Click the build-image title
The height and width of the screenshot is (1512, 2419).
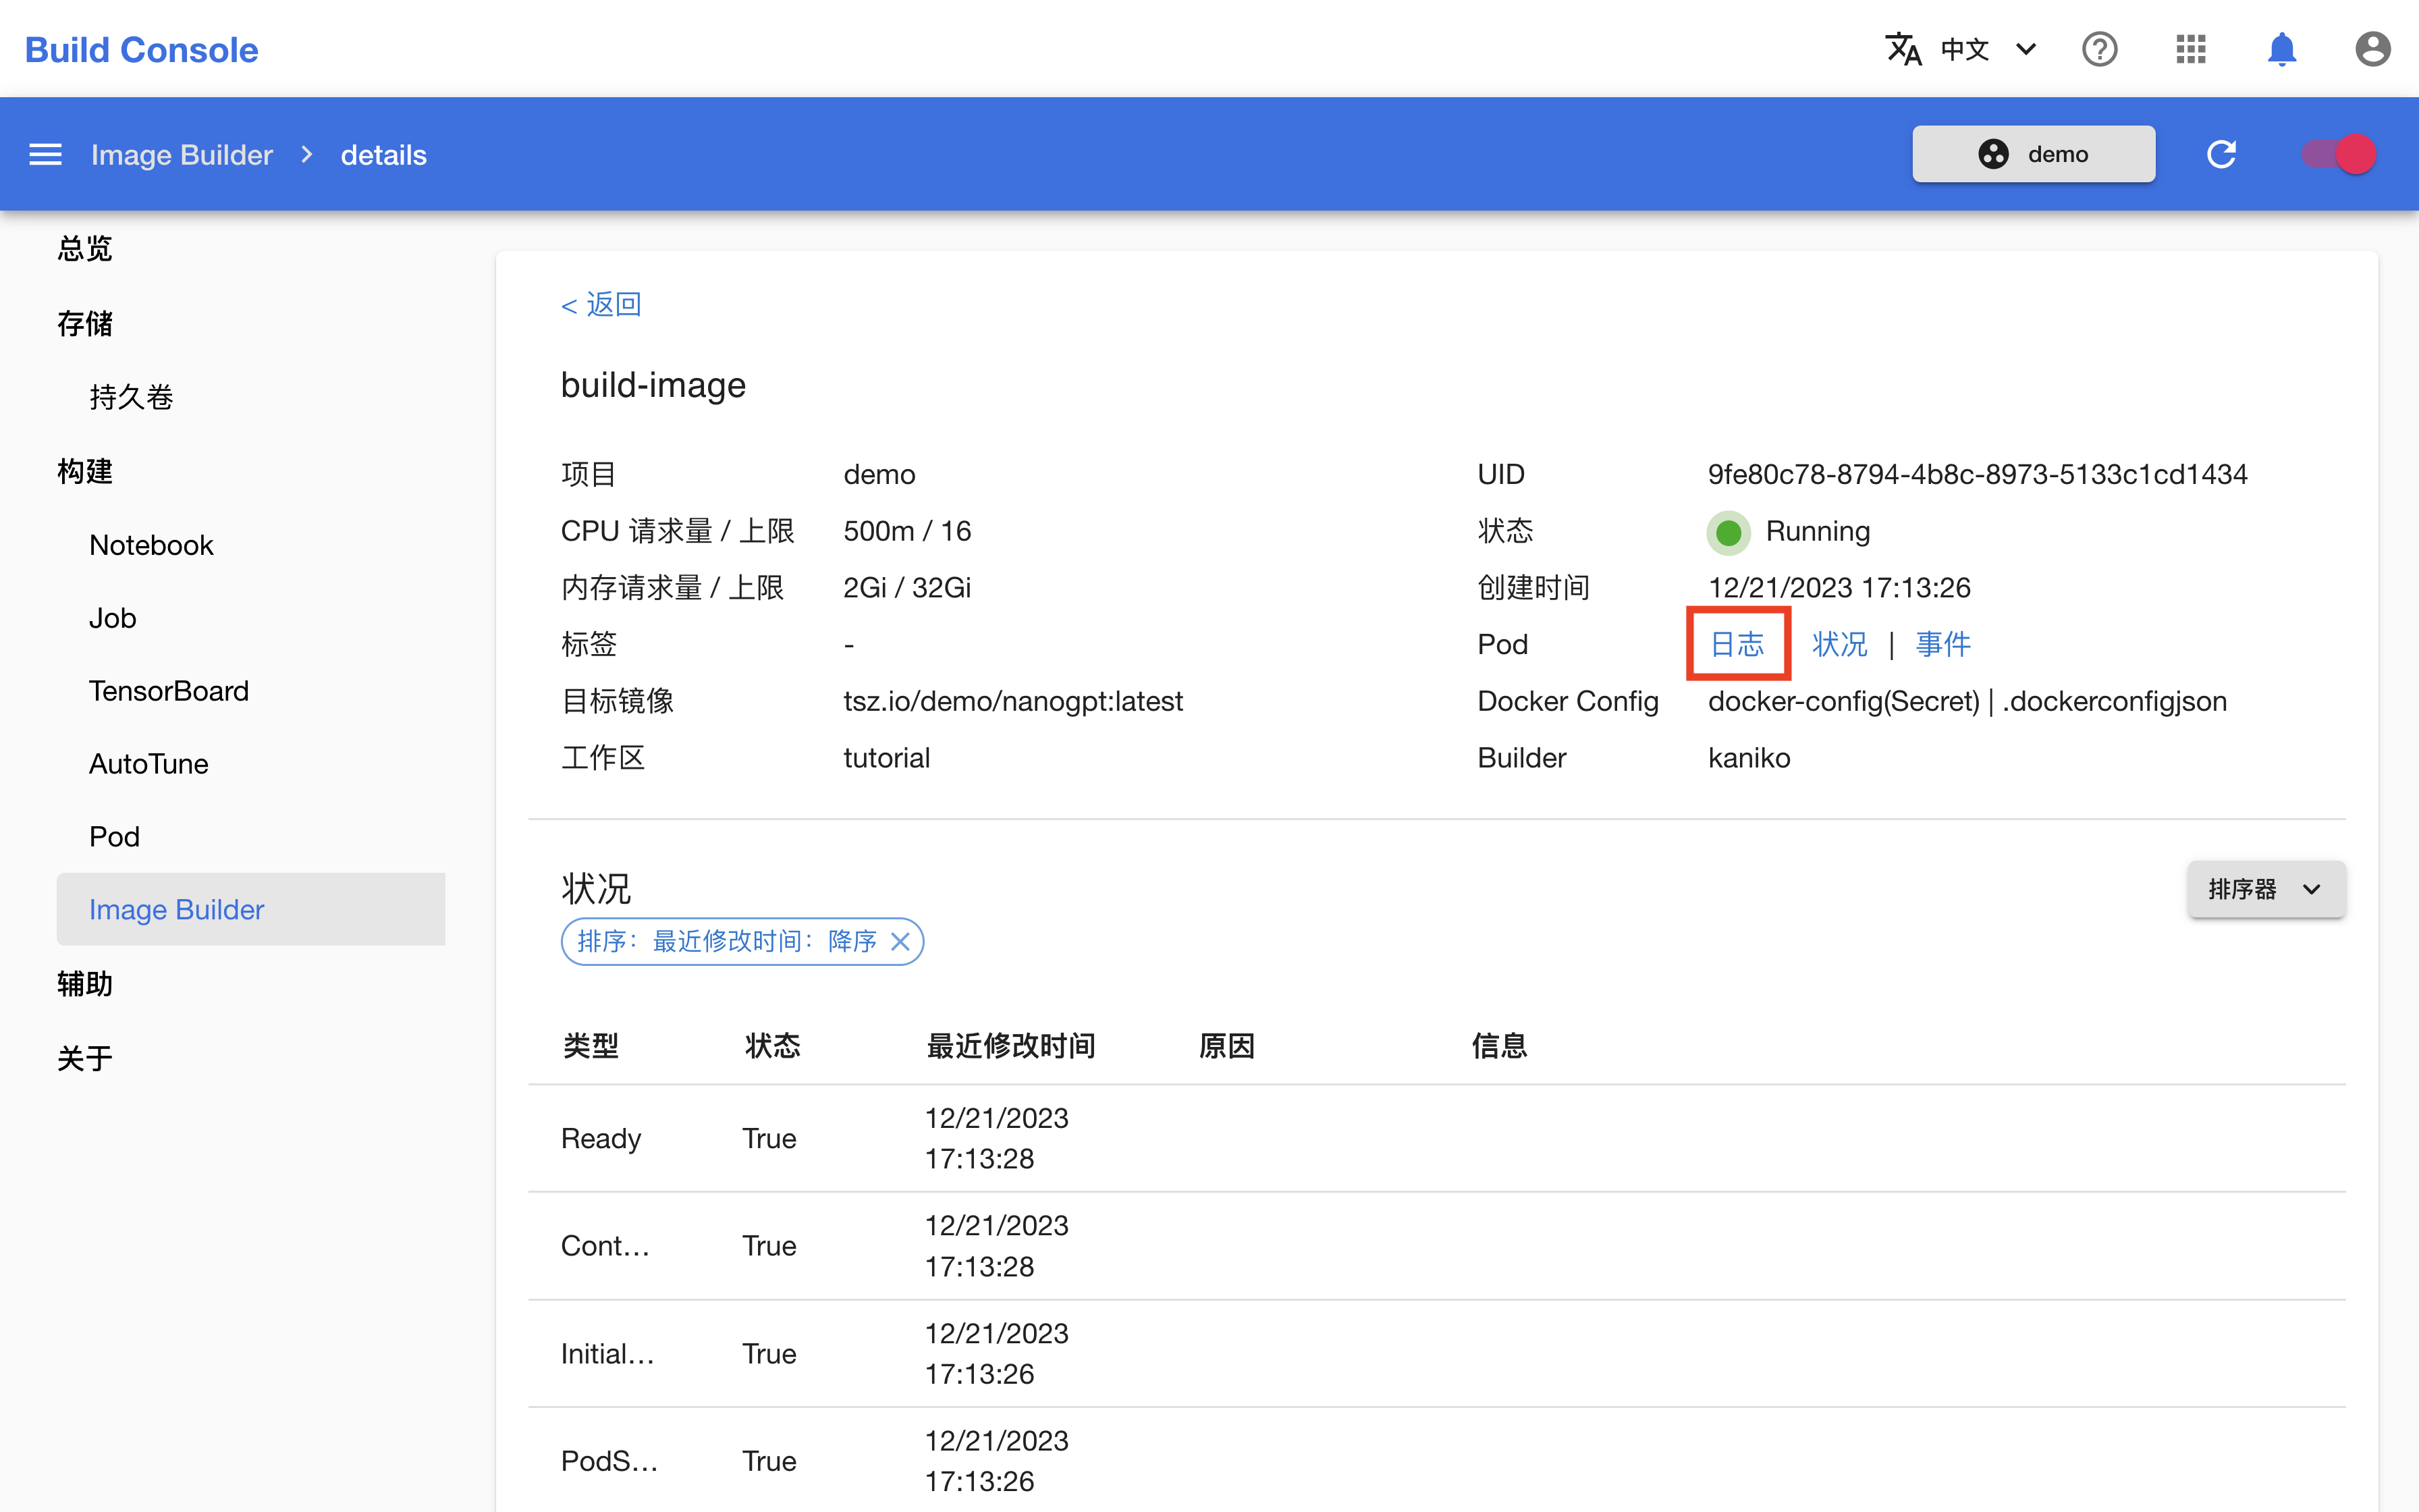pos(653,385)
